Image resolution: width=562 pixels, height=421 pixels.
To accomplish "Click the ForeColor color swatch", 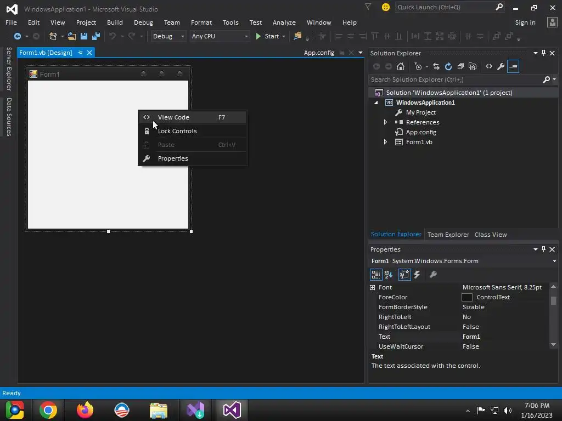I will point(467,297).
